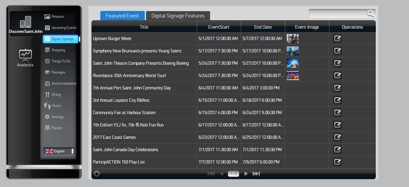This screenshot has width=409, height=187.
Task: Click the magnifying glass search icon
Action: pyautogui.click(x=371, y=13)
